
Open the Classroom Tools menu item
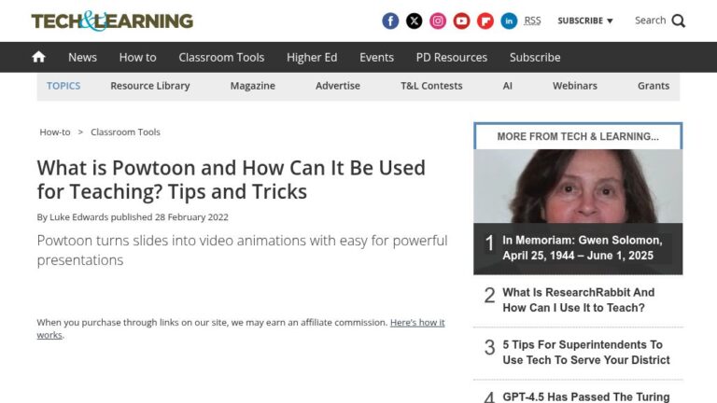[221, 57]
